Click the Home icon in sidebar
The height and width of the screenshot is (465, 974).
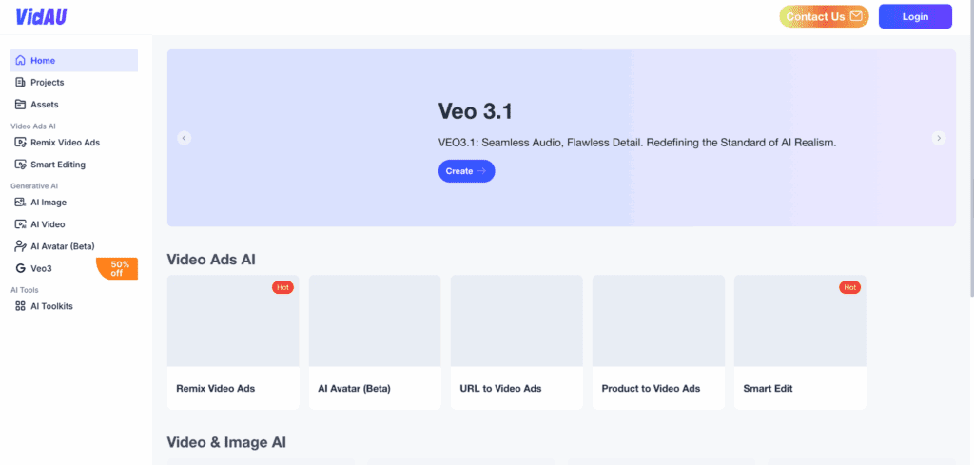[21, 61]
